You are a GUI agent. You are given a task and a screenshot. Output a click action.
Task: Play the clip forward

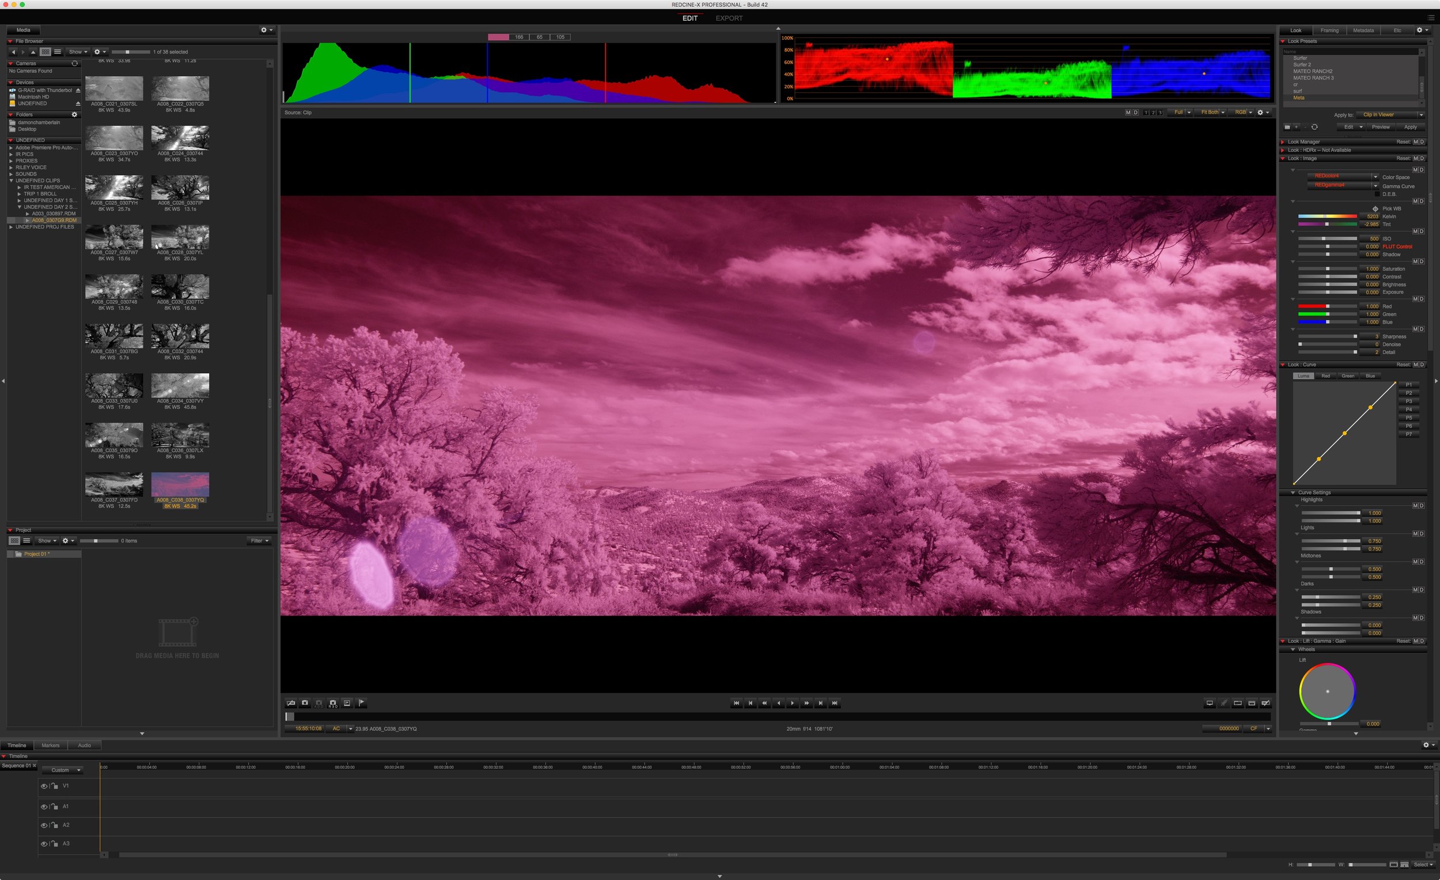click(793, 704)
